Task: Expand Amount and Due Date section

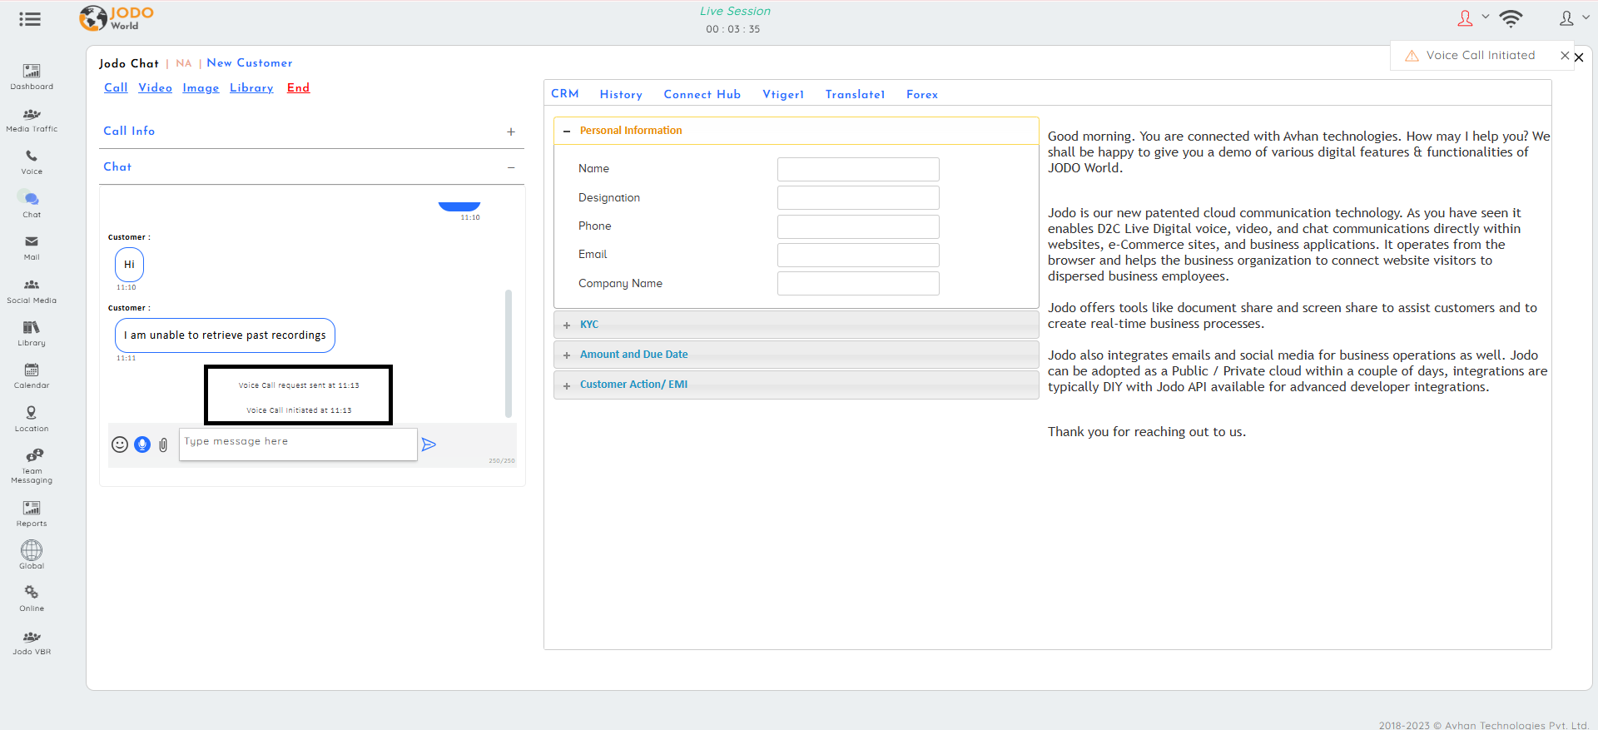Action: click(796, 355)
